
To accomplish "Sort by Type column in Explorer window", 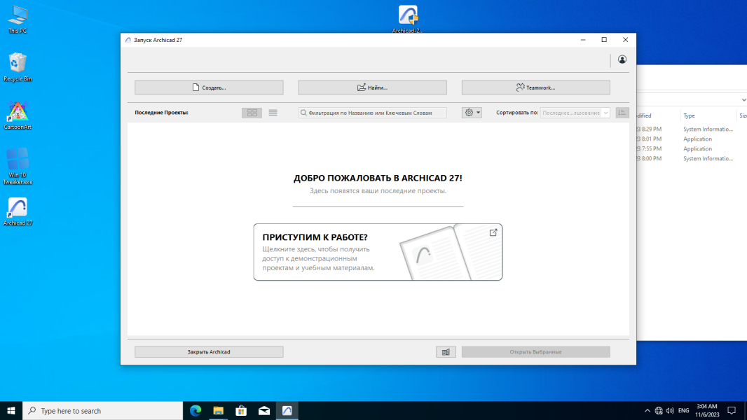I will click(x=689, y=115).
